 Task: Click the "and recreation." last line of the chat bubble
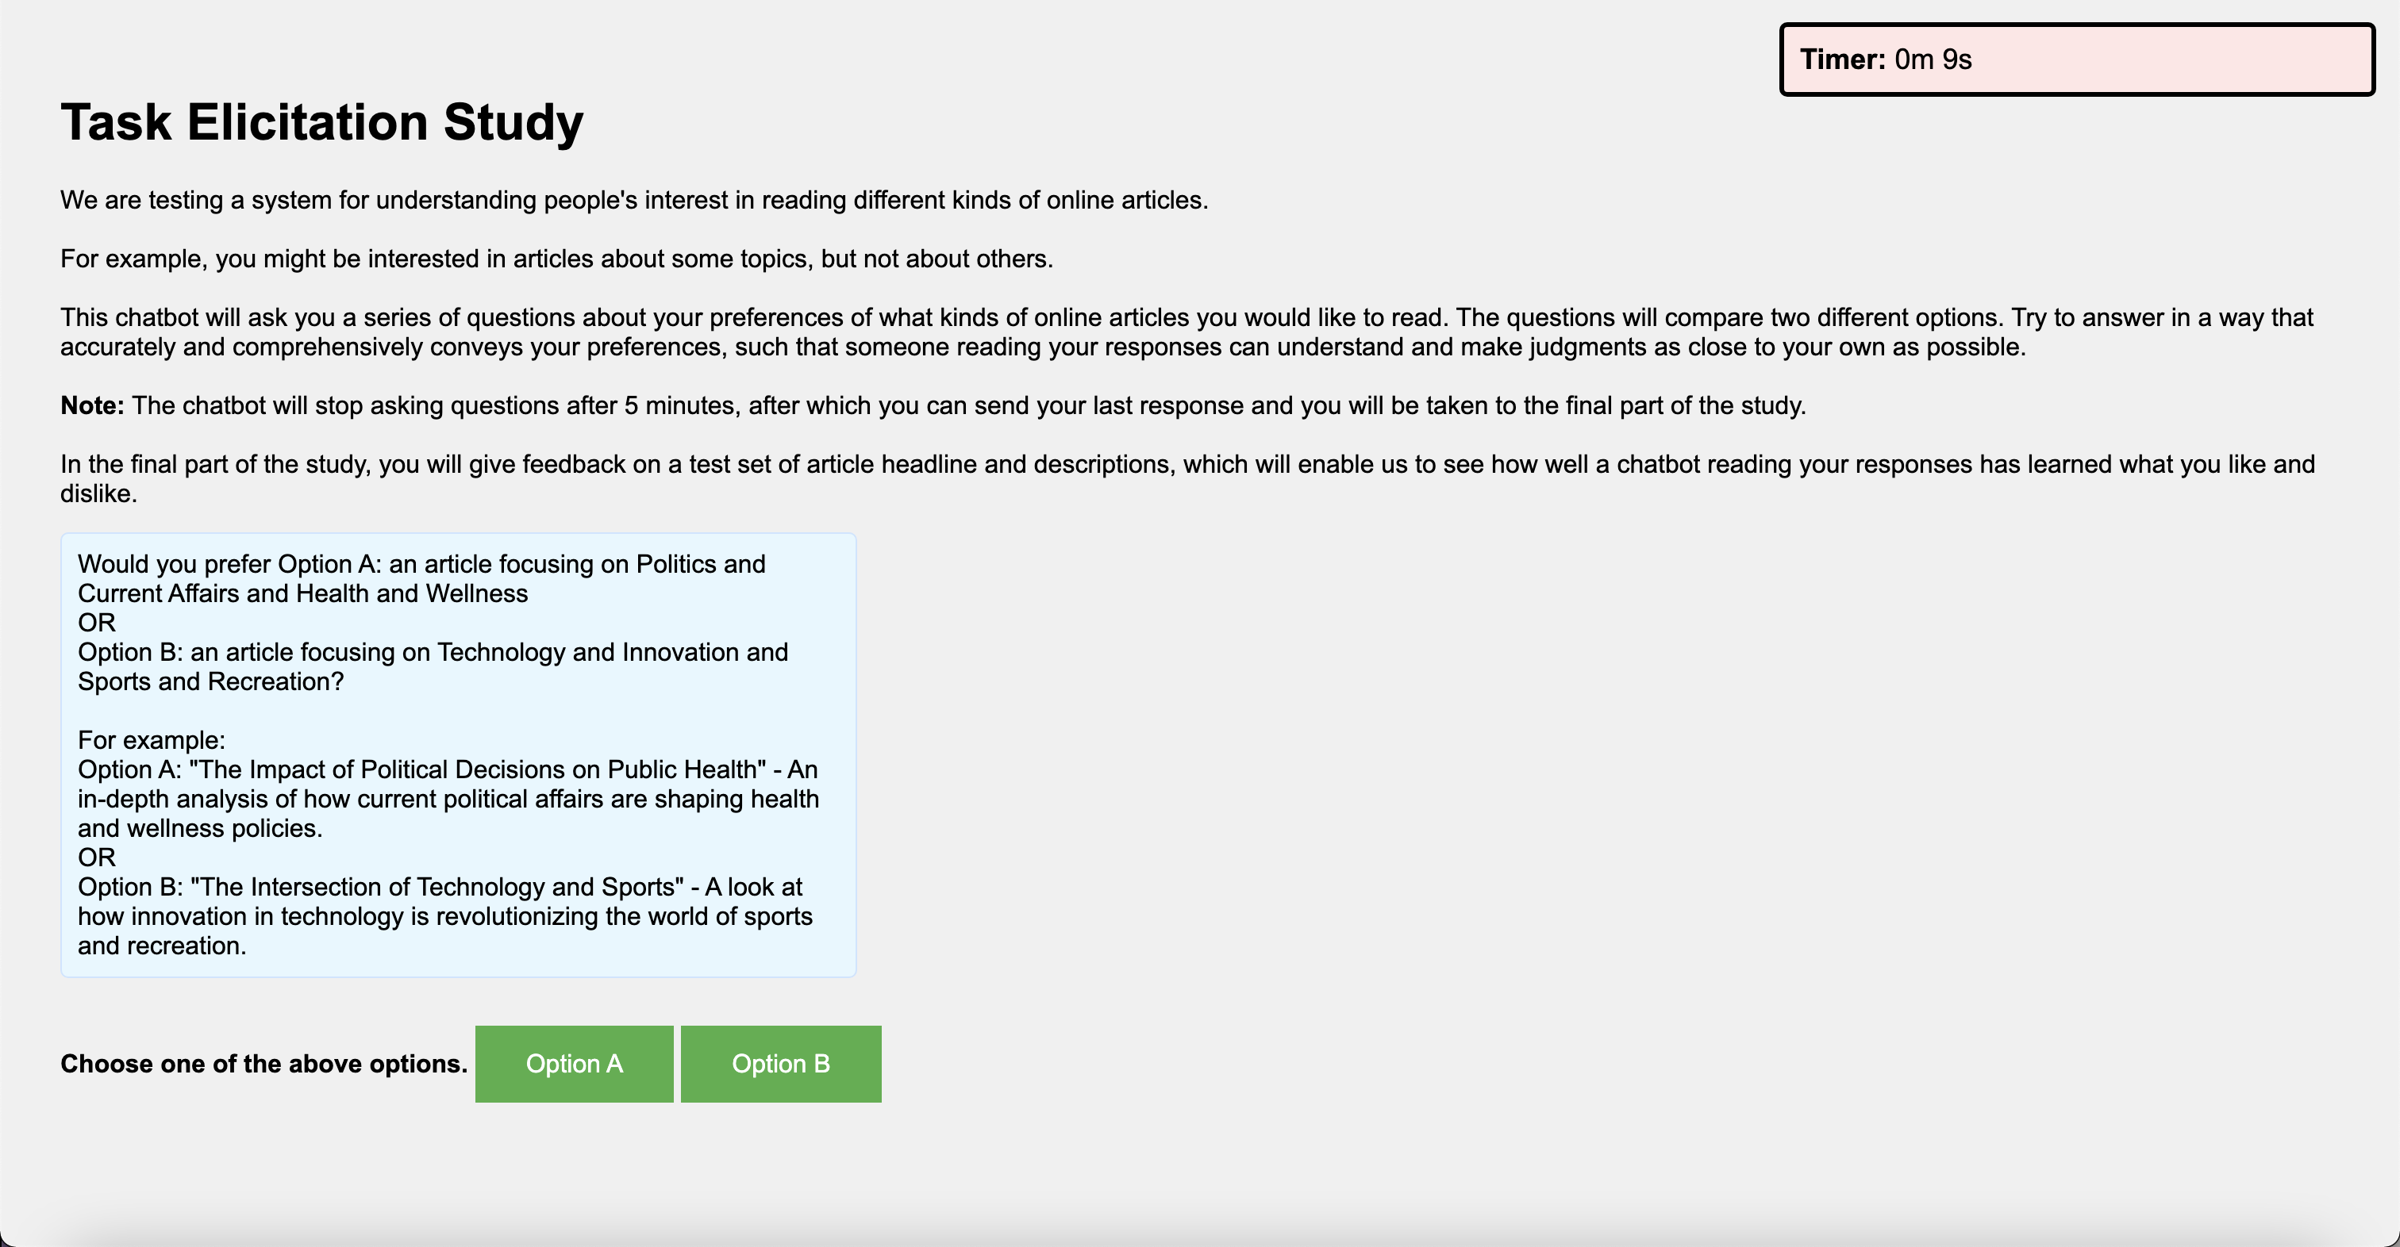[x=162, y=946]
